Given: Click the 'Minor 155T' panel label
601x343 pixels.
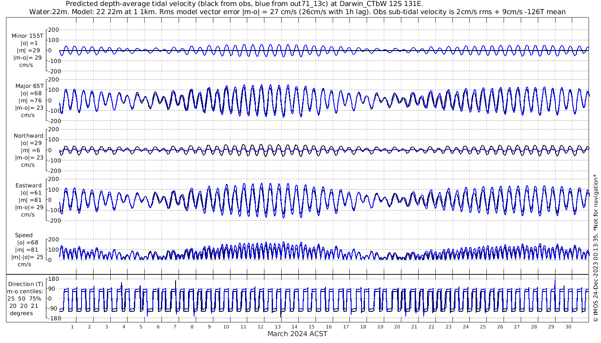Looking at the screenshot, I should tap(28, 36).
